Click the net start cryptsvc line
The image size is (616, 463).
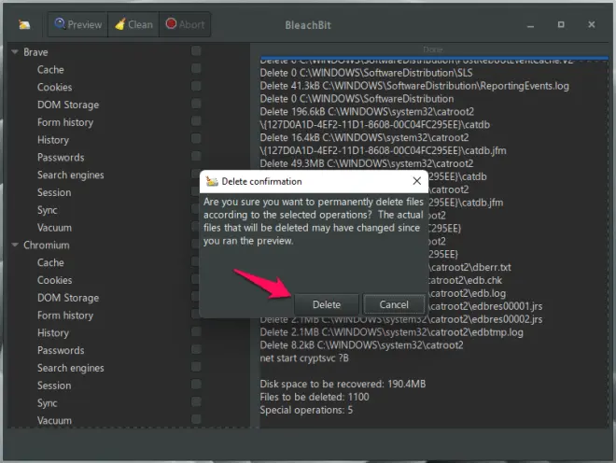click(x=304, y=358)
